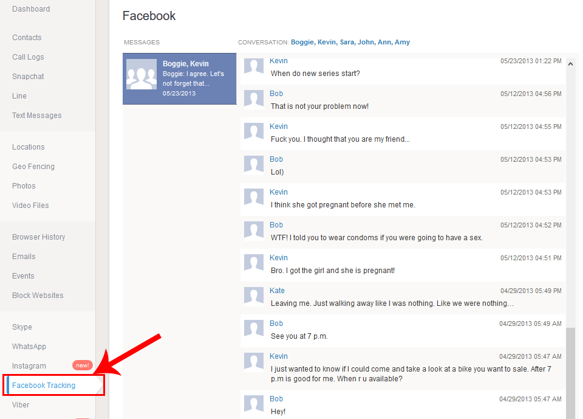Screen dimensions: 583x419
Task: Select the Boggie, Kevin message thread
Action: pyautogui.click(x=180, y=78)
